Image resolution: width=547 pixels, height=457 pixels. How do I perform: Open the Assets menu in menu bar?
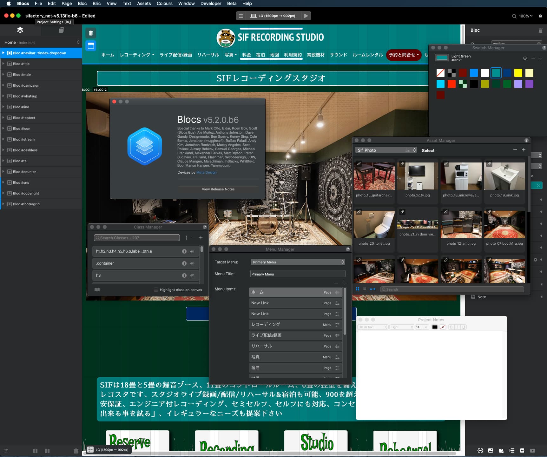(x=144, y=3)
